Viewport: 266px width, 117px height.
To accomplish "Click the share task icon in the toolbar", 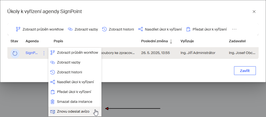I will click(141, 29).
